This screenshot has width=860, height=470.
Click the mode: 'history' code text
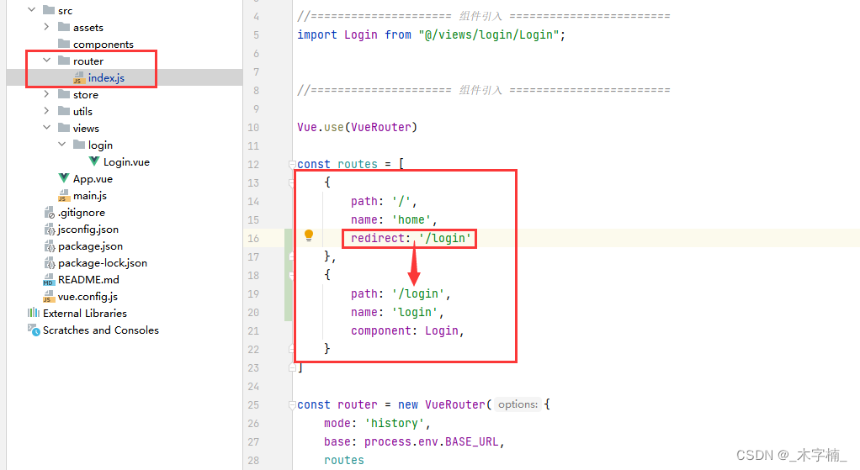[x=377, y=424]
